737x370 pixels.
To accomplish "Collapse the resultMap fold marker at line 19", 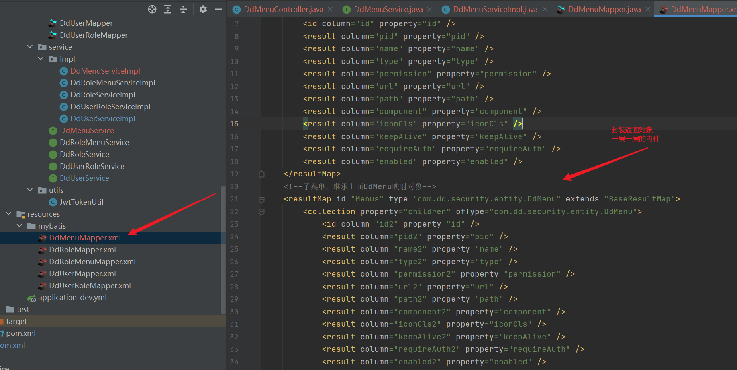I will click(261, 174).
